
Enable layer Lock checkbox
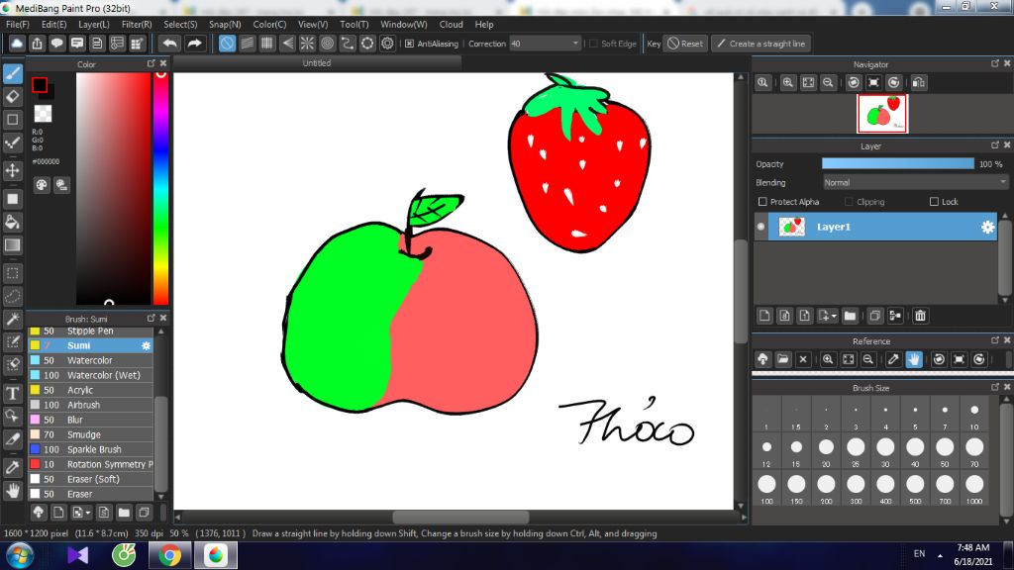[934, 202]
